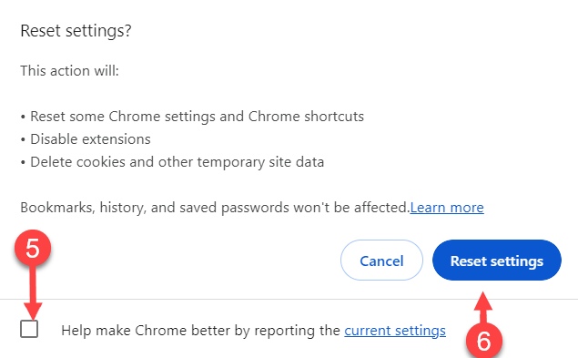Click the bullet dot before Disable extensions
578x358 pixels.
pos(23,140)
